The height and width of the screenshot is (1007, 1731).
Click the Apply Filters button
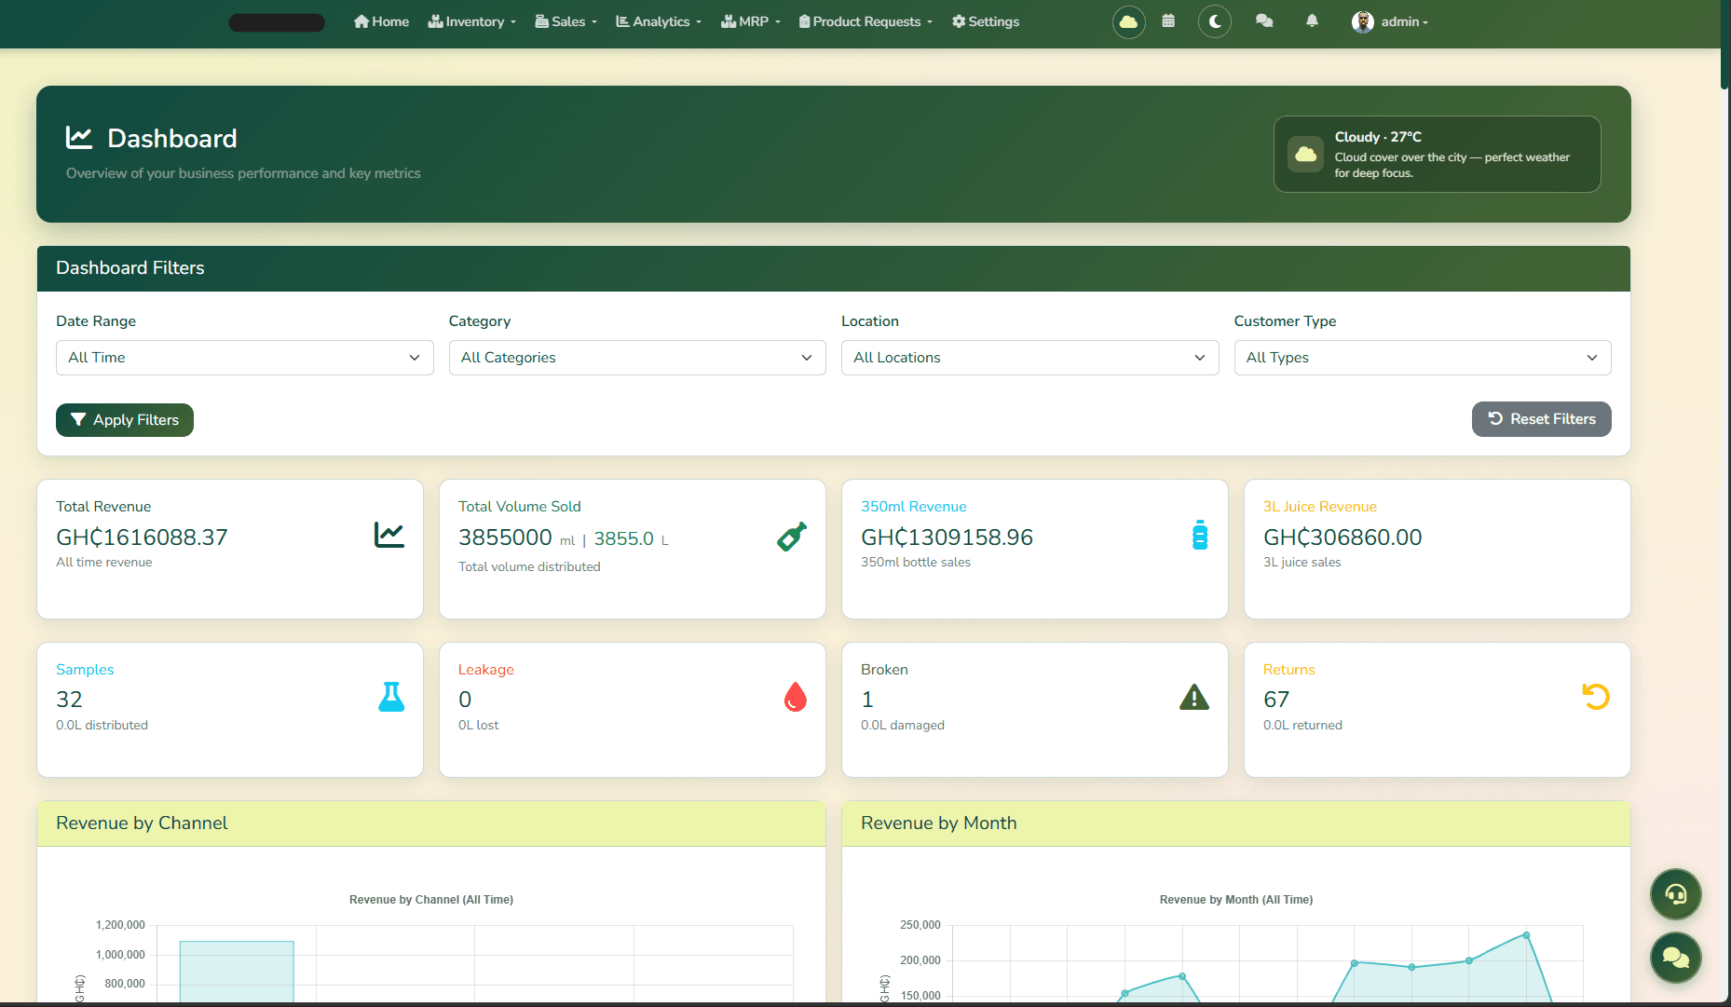(125, 420)
